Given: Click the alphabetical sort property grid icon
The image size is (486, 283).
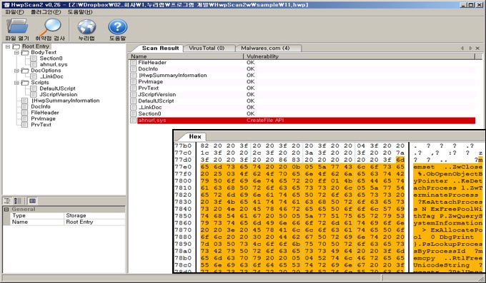Looking at the screenshot, I should click(x=17, y=201).
